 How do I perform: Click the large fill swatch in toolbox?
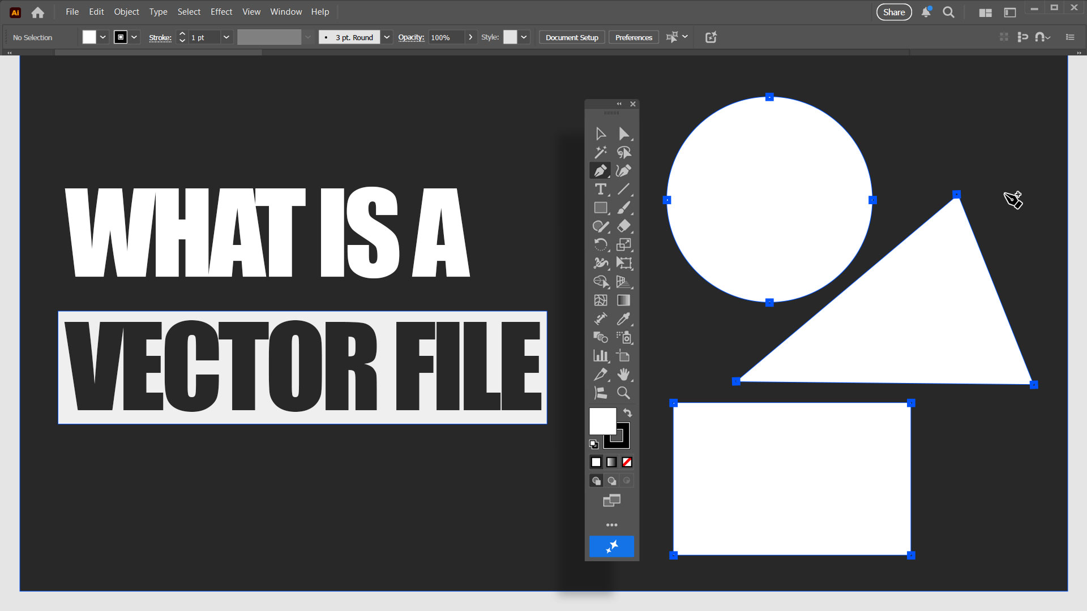click(x=601, y=420)
